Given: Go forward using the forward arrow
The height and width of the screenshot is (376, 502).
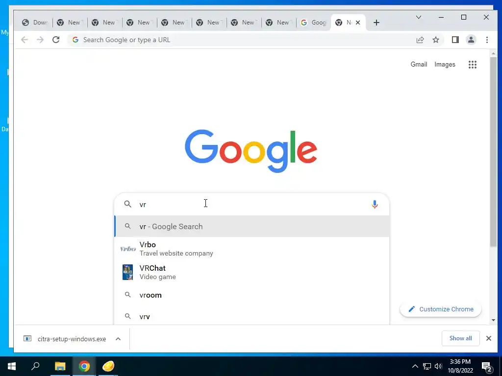Looking at the screenshot, I should pyautogui.click(x=40, y=40).
